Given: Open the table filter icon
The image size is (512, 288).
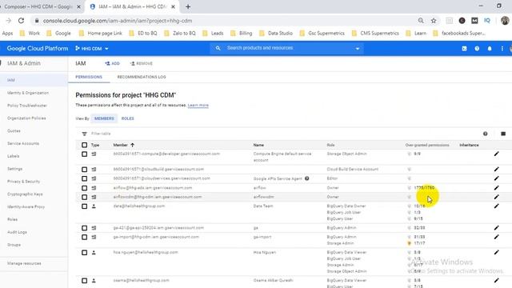Looking at the screenshot, I should [x=84, y=134].
